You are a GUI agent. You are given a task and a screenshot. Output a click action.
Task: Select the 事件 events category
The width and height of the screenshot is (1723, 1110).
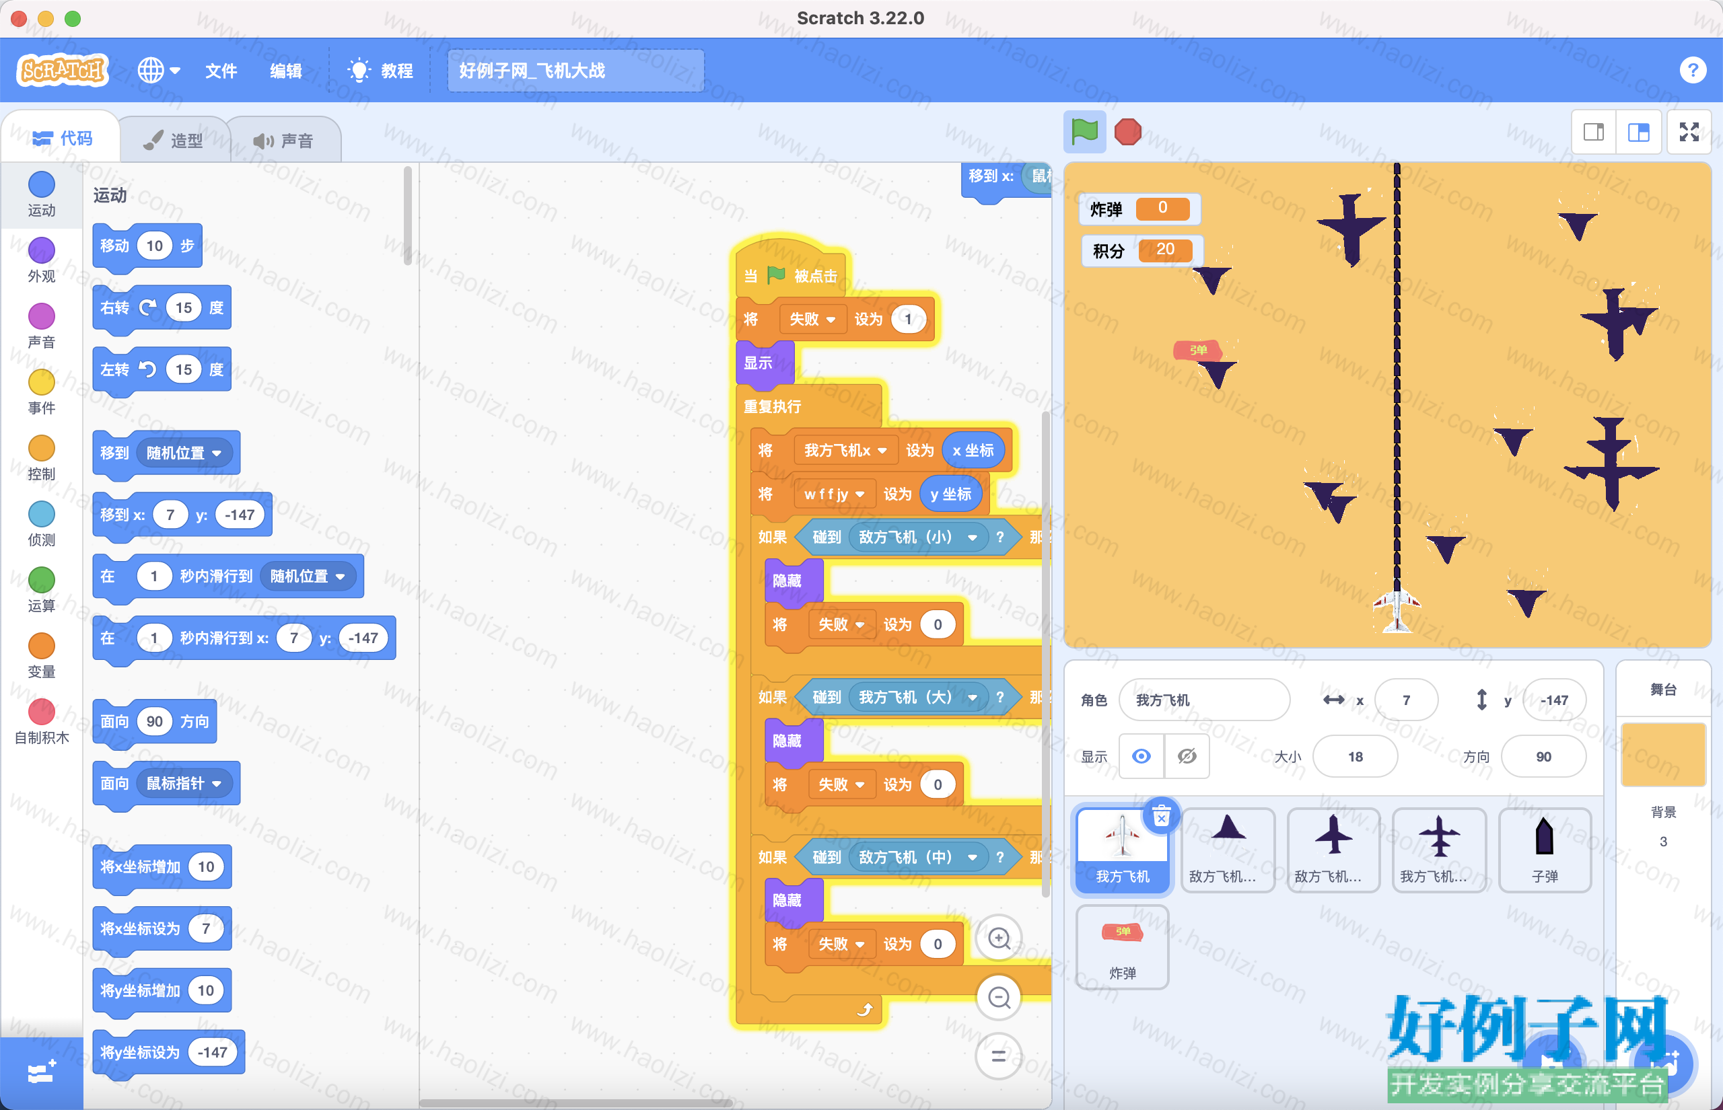[x=42, y=392]
